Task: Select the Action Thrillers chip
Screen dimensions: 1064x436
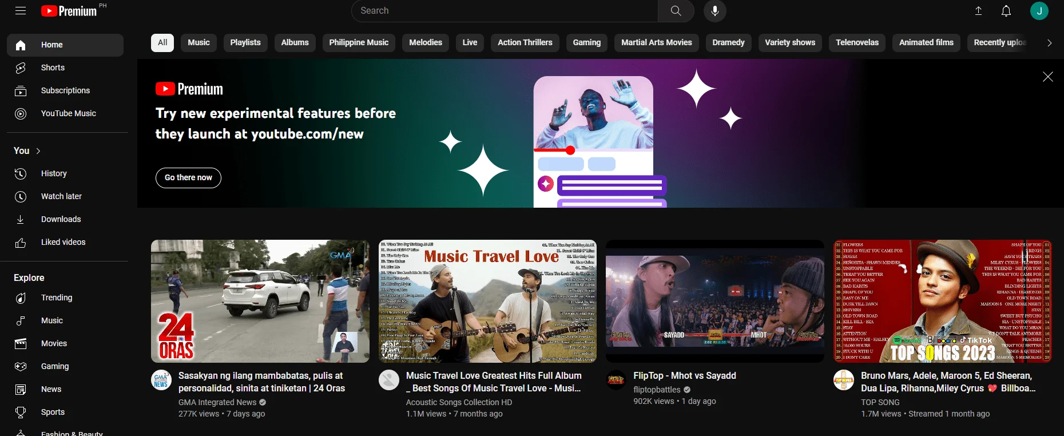Action: pos(525,43)
